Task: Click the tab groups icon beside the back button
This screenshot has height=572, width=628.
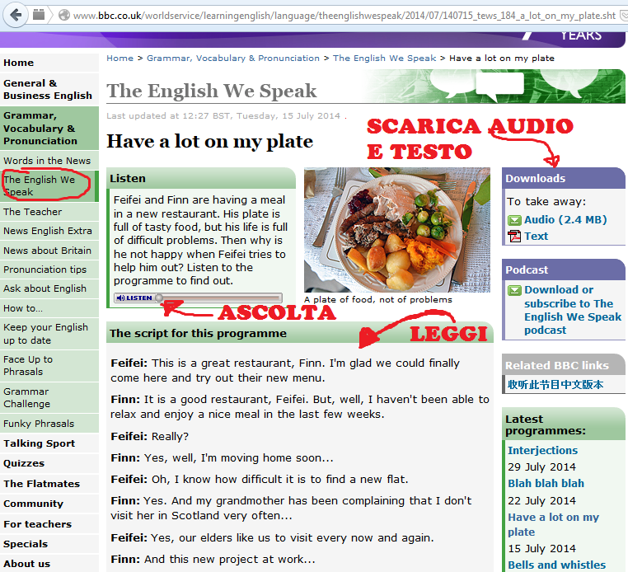Action: coord(39,15)
